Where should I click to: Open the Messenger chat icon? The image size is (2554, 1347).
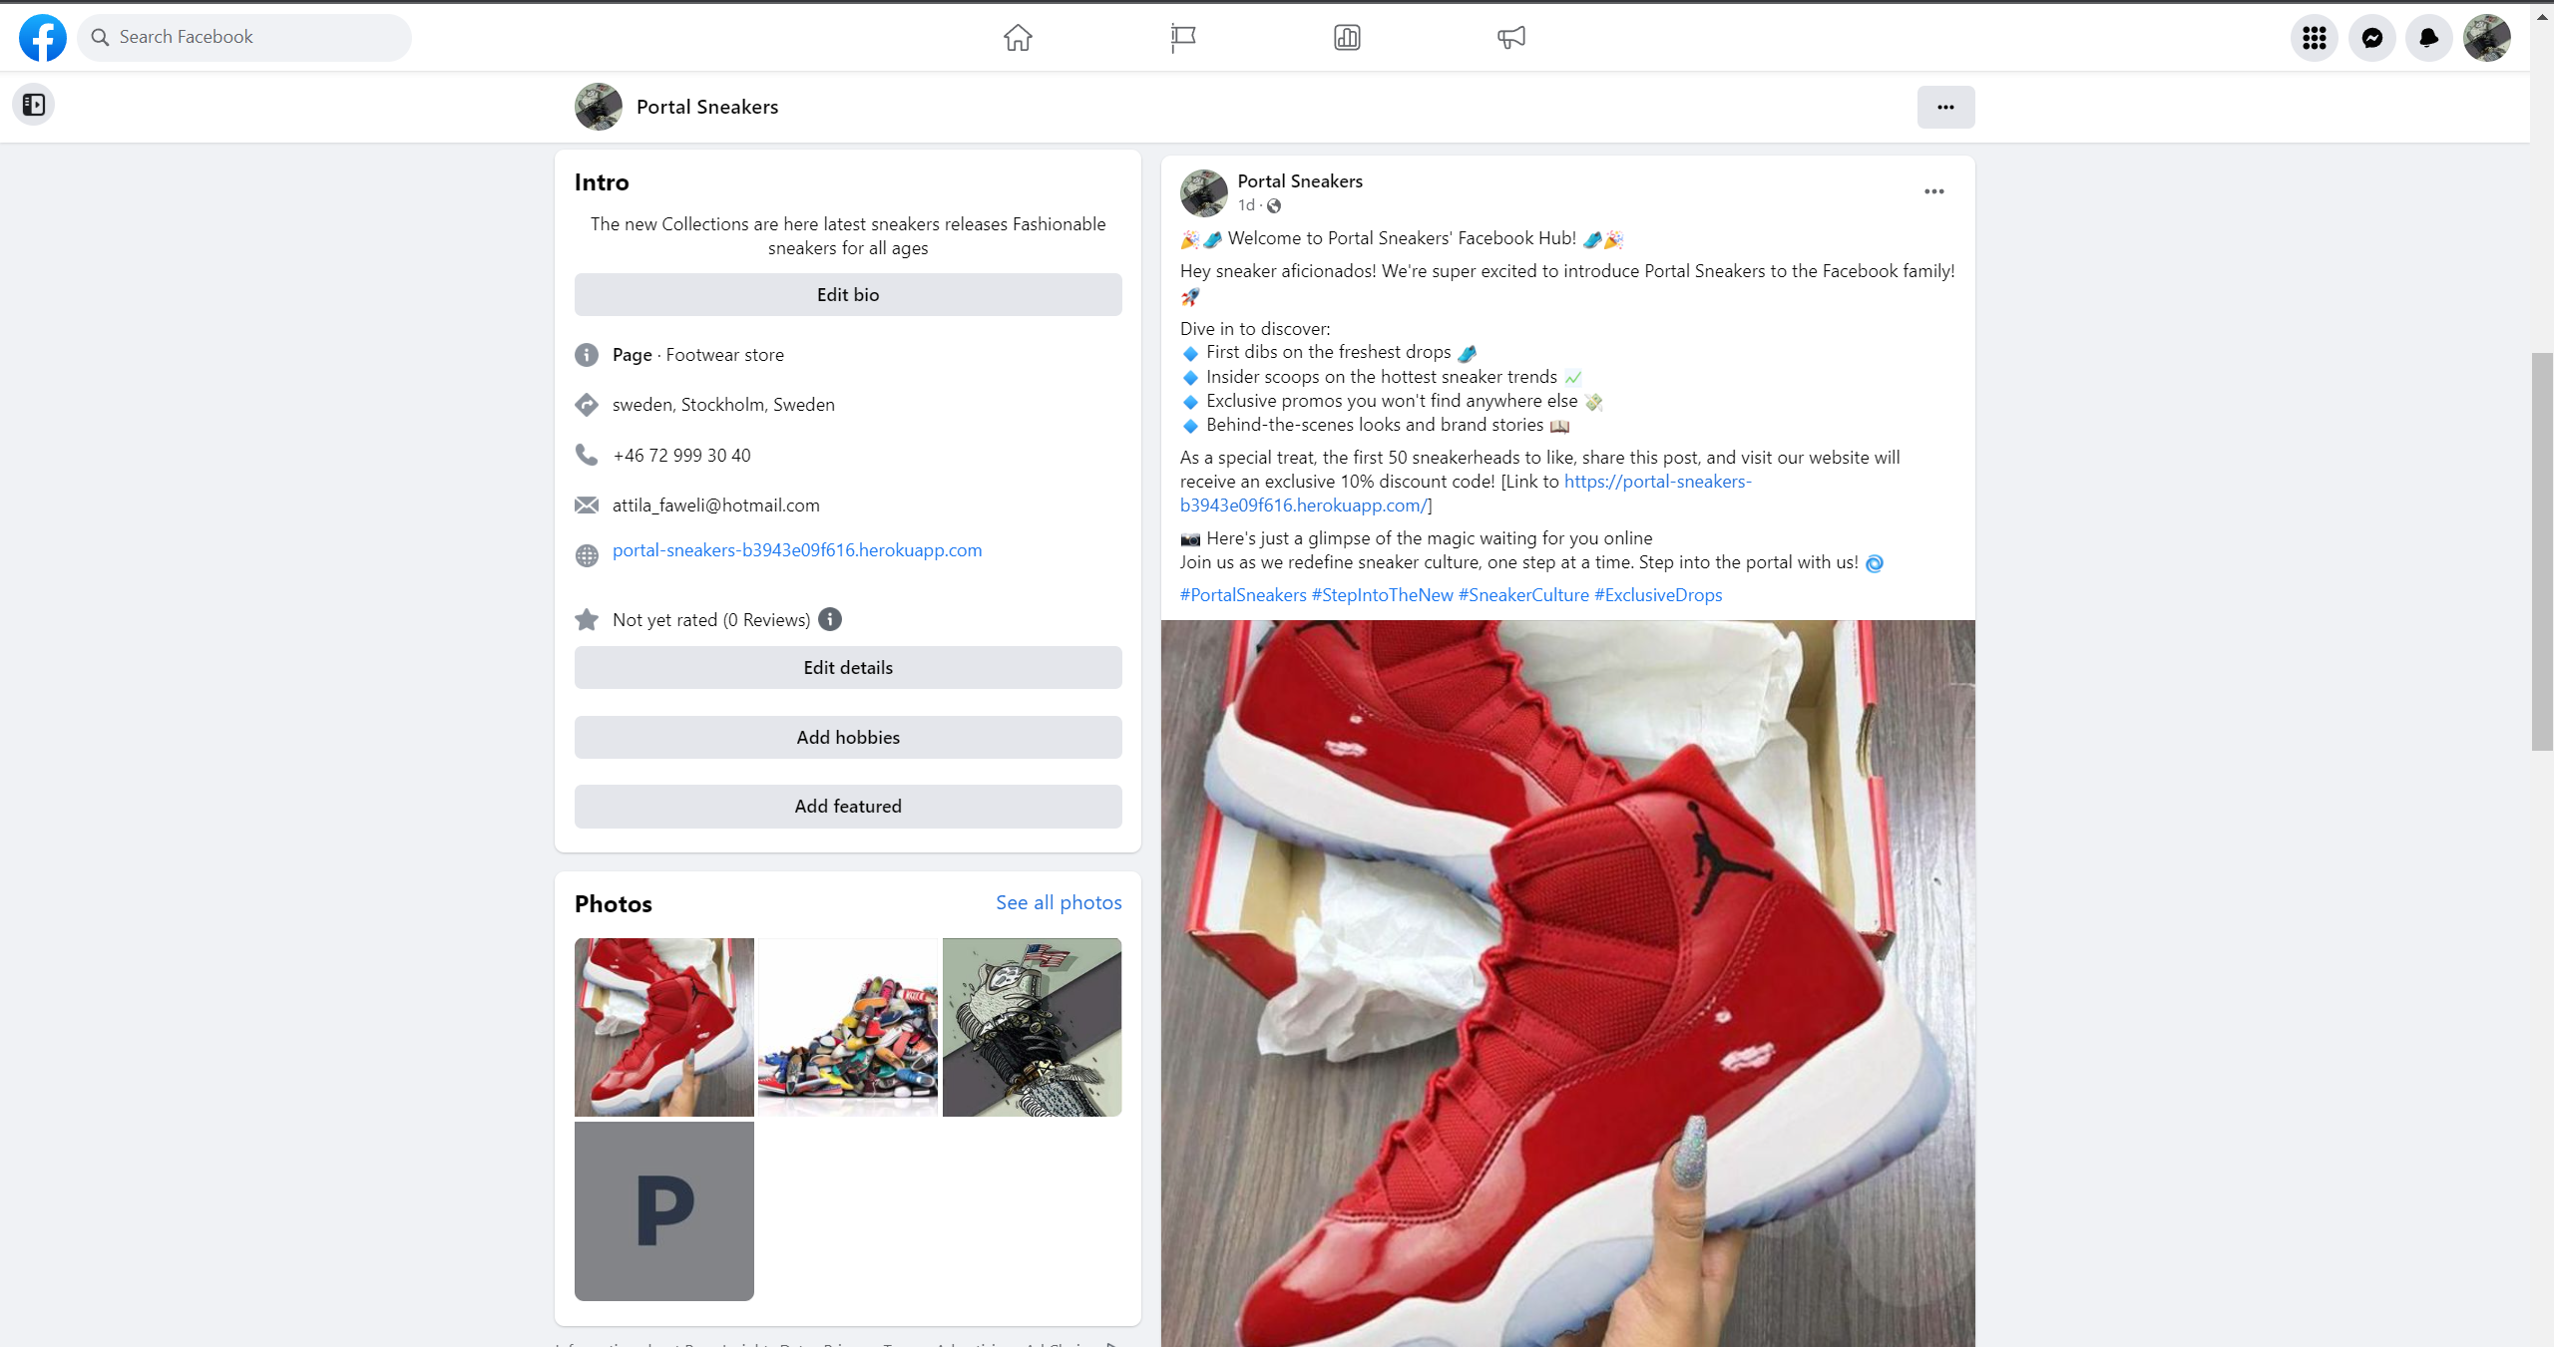[x=2371, y=37]
